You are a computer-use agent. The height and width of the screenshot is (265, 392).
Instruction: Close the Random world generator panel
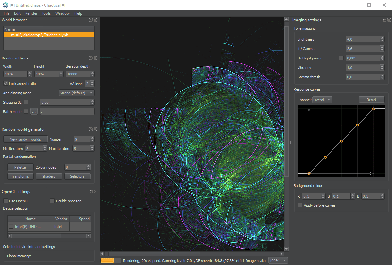coord(95,129)
